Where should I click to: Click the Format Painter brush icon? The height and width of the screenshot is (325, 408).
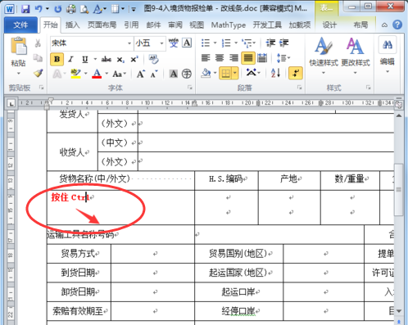(x=38, y=73)
